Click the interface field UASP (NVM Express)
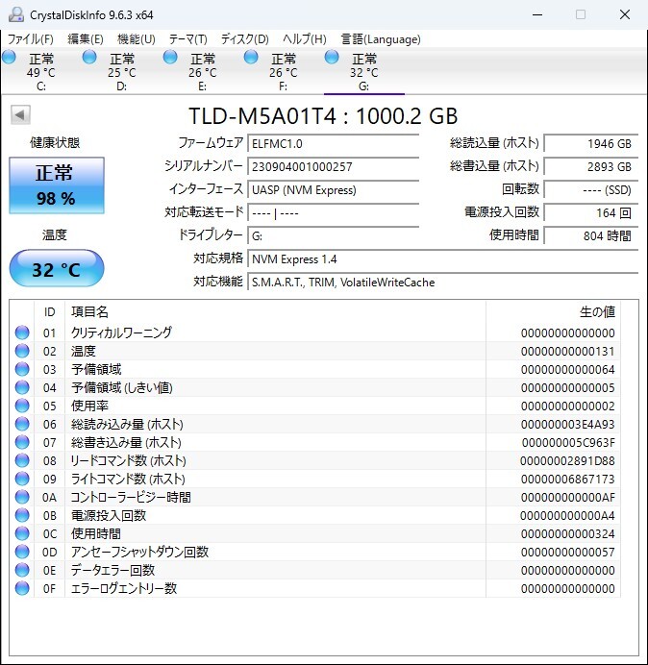Screen dimensions: 648x665 [333, 190]
